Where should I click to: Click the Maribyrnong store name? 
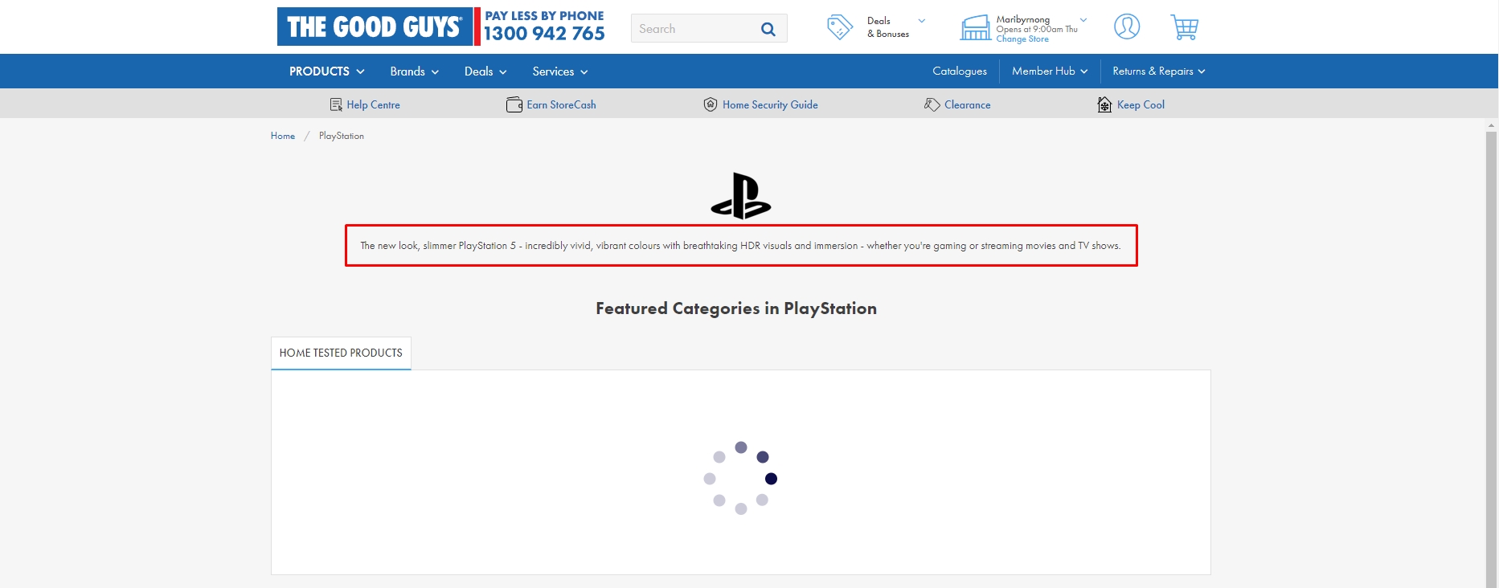(1022, 19)
